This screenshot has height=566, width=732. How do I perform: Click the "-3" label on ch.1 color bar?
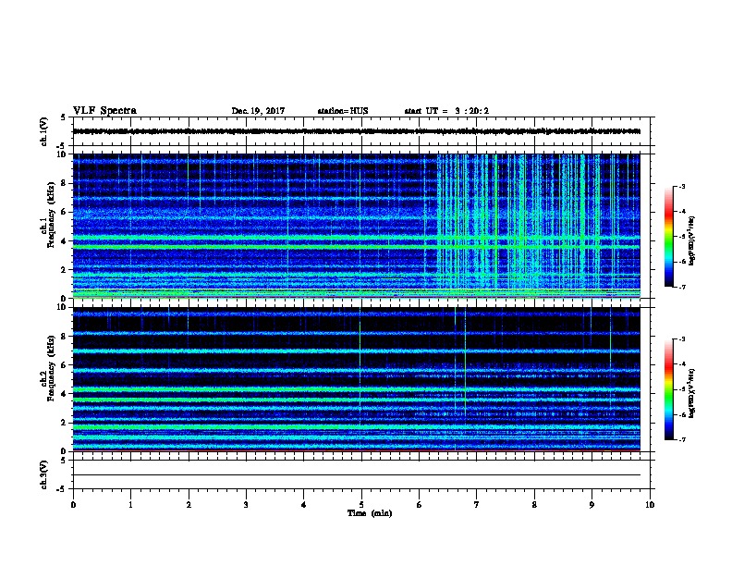[681, 186]
